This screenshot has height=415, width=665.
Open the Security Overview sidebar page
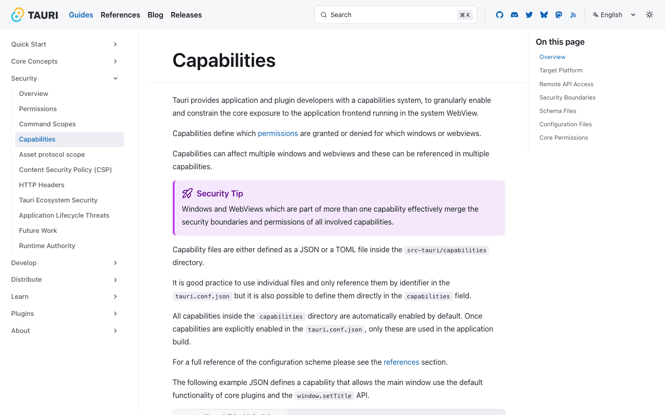(x=69, y=94)
